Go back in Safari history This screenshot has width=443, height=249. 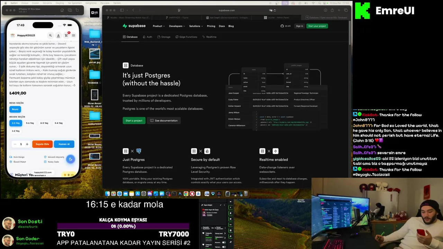point(133,10)
